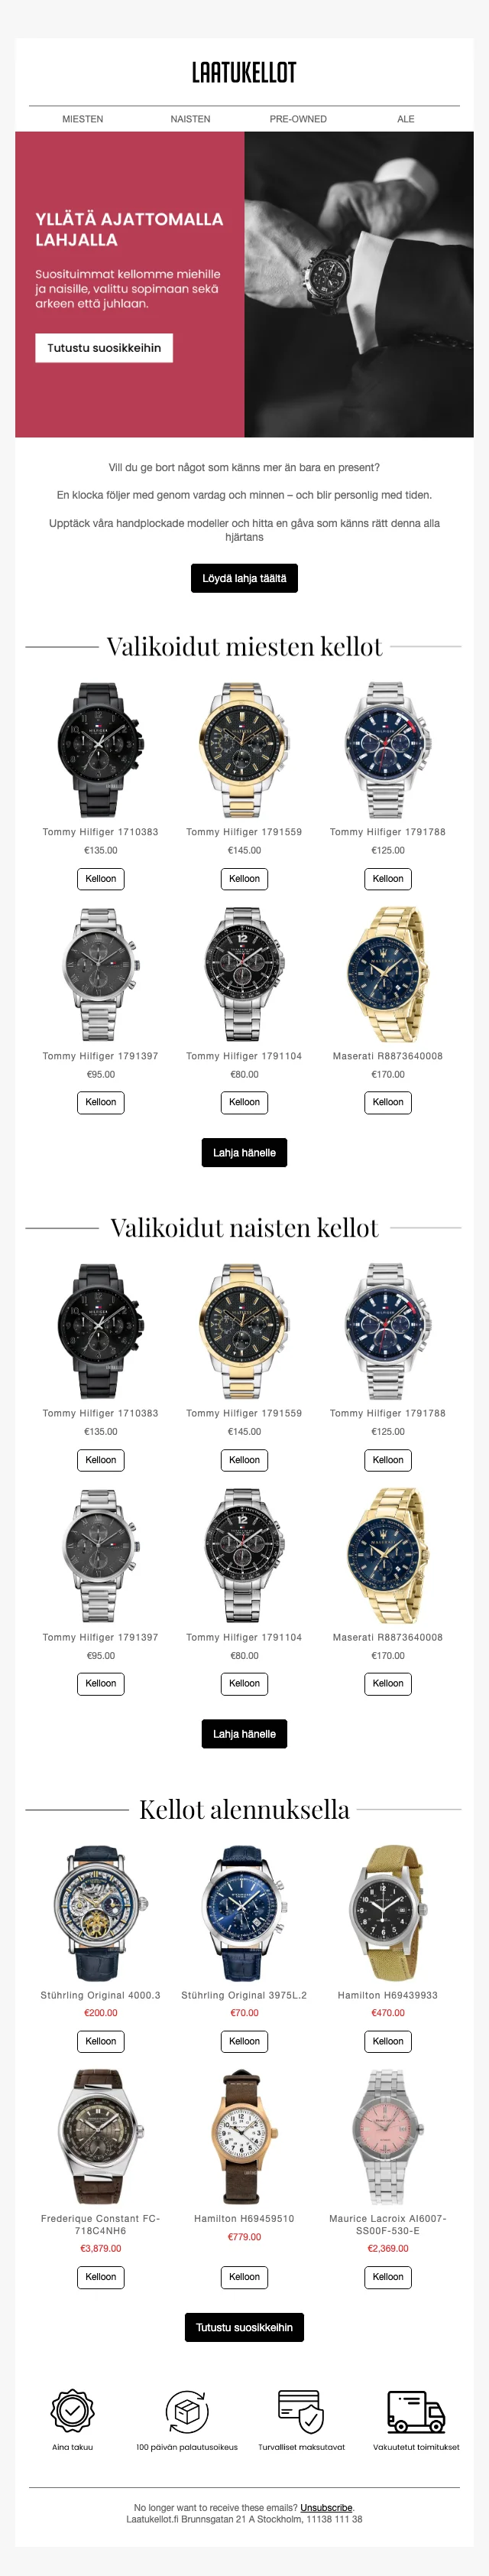Click the 100 päivän palautusoikeus box icon
Image resolution: width=489 pixels, height=2576 pixels.
(x=186, y=2411)
